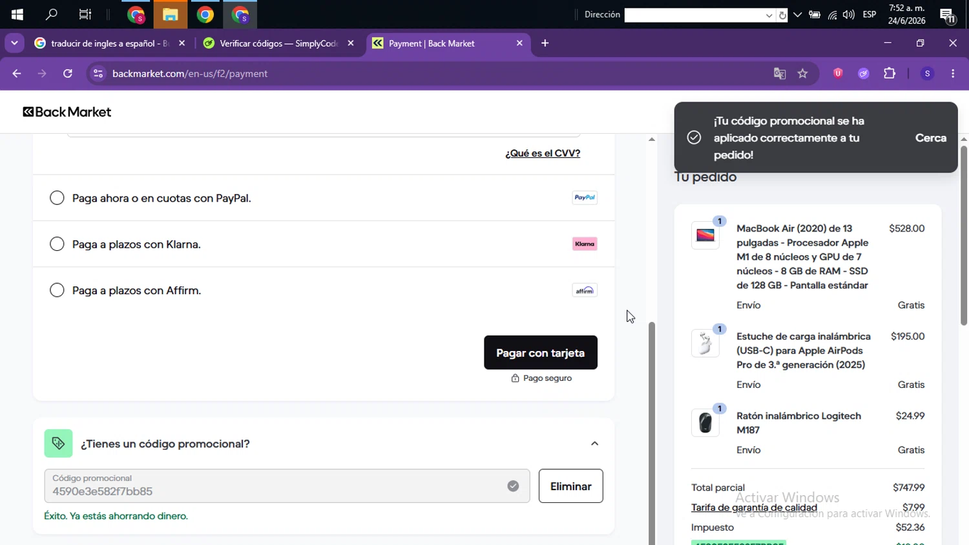Click the scrollbar thumb at the browser's right edge
969x545 pixels.
964,235
